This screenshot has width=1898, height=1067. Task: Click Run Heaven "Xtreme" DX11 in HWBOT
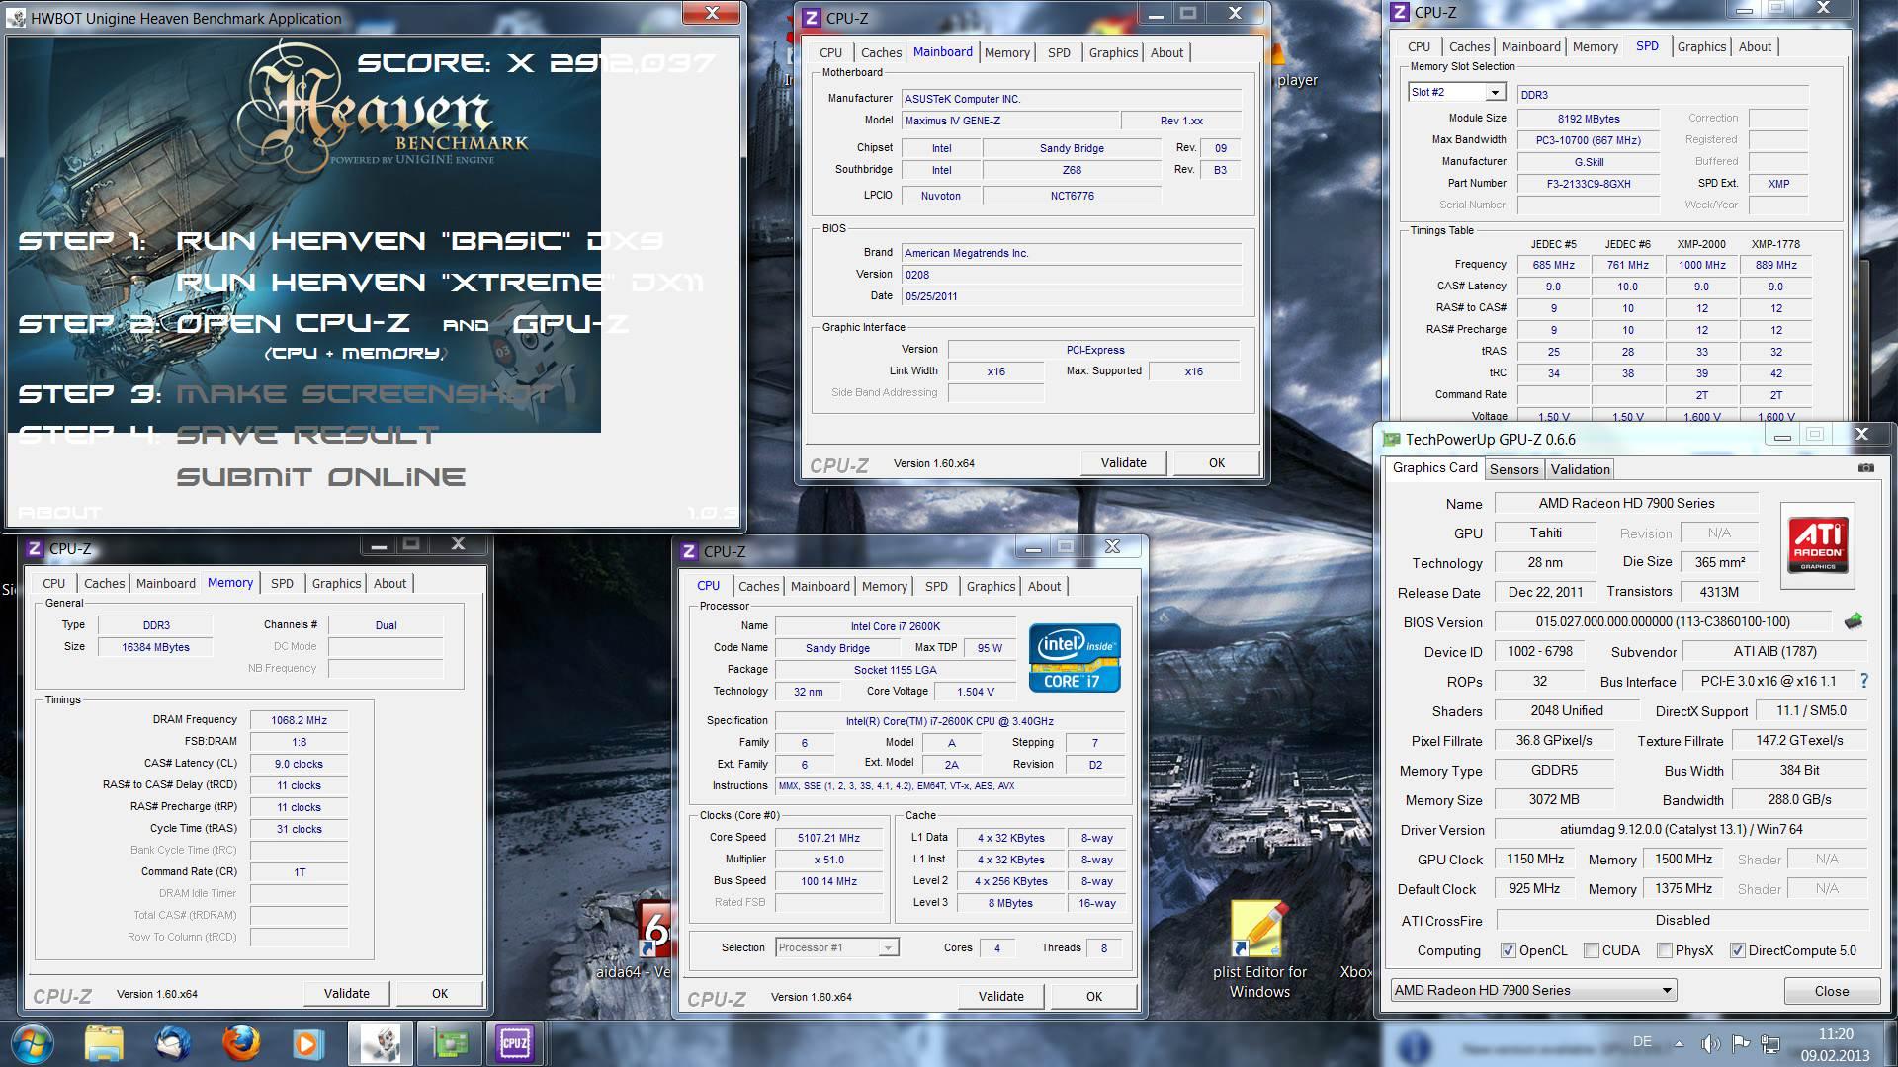click(x=440, y=283)
